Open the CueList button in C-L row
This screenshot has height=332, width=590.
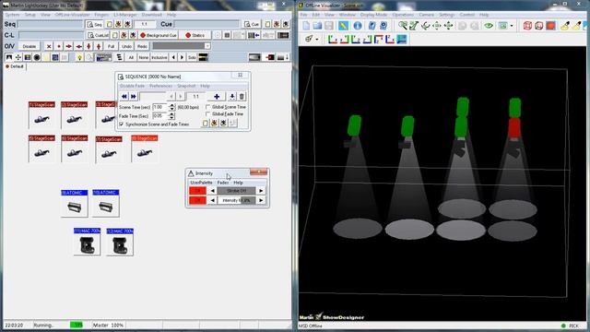[x=98, y=35]
